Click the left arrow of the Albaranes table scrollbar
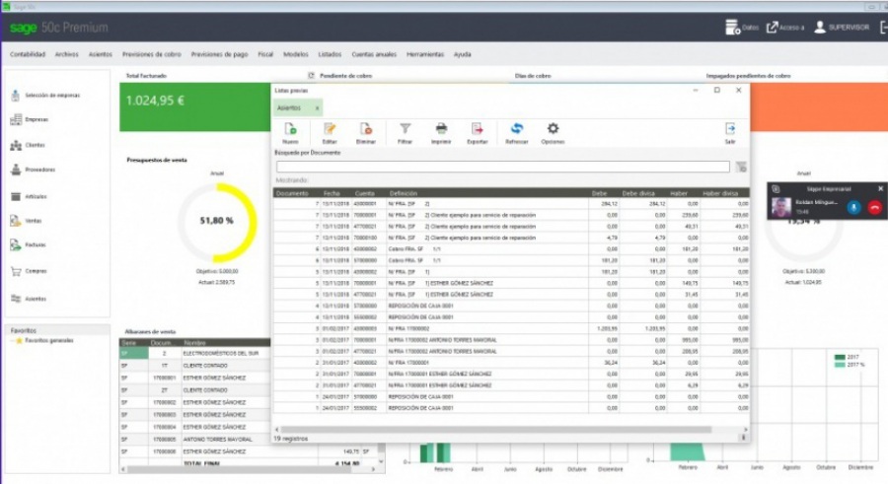The image size is (888, 484). pyautogui.click(x=123, y=469)
